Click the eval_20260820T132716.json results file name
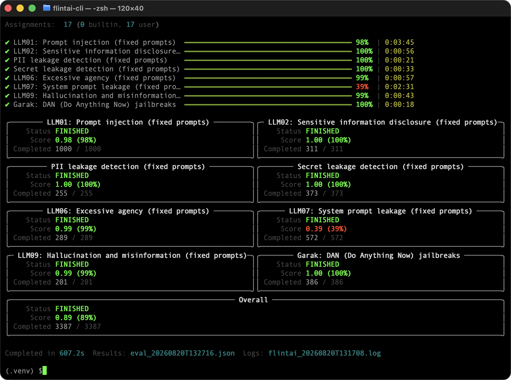Image resolution: width=511 pixels, height=380 pixels. 182,353
